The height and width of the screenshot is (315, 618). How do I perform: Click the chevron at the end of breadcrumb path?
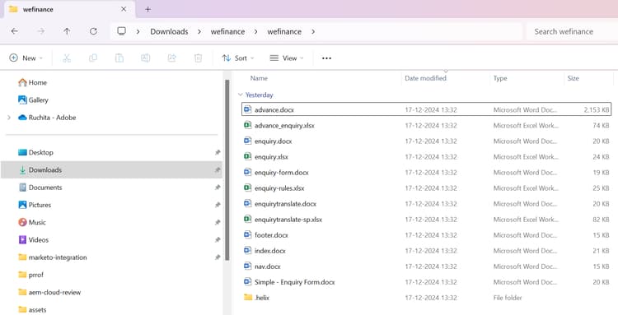click(313, 31)
